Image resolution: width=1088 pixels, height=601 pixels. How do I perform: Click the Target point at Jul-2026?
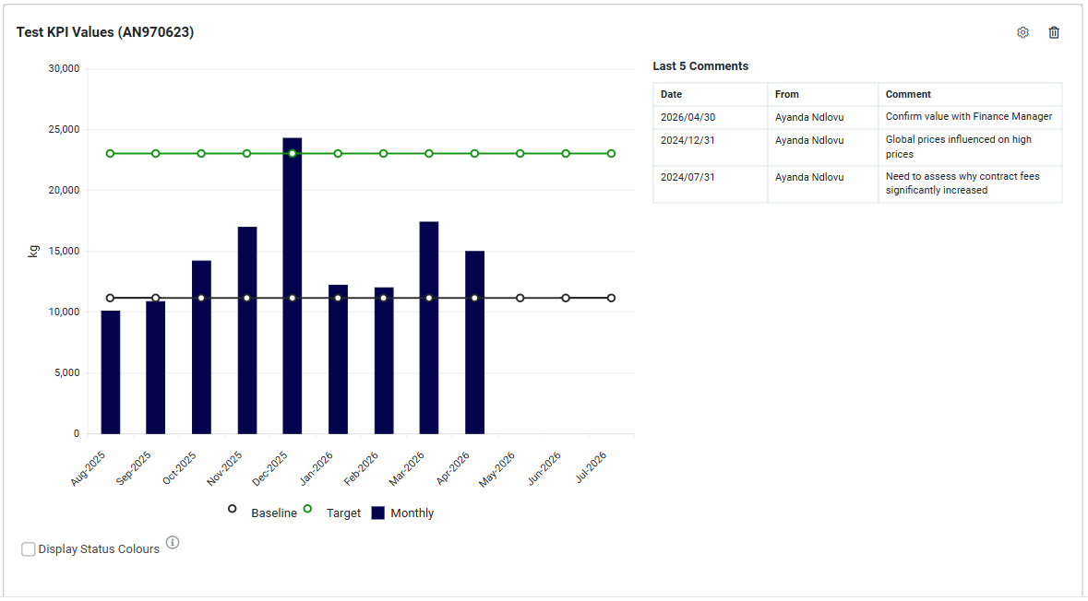coord(611,154)
